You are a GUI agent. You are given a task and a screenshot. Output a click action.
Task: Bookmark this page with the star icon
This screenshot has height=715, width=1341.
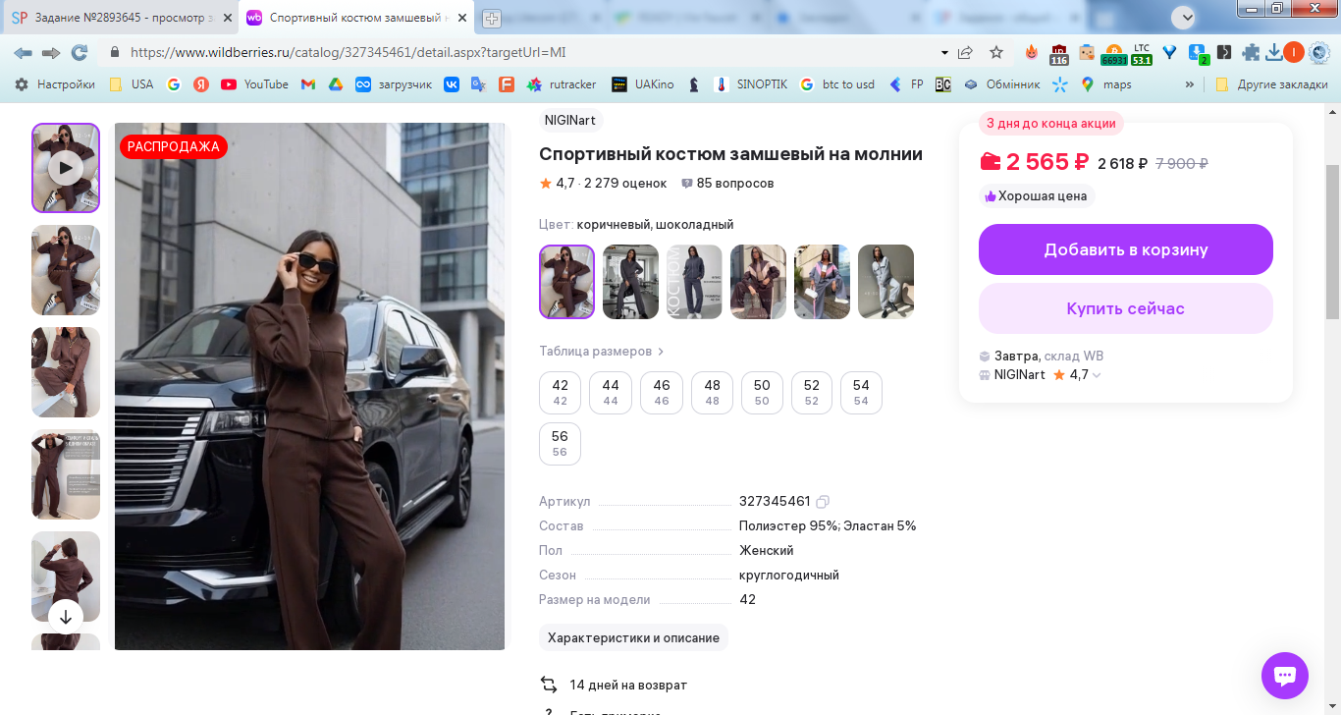[996, 53]
